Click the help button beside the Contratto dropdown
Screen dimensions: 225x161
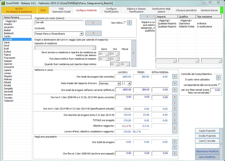click(x=93, y=33)
